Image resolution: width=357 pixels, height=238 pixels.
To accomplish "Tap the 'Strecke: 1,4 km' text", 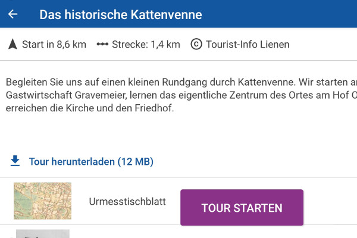I will [146, 45].
